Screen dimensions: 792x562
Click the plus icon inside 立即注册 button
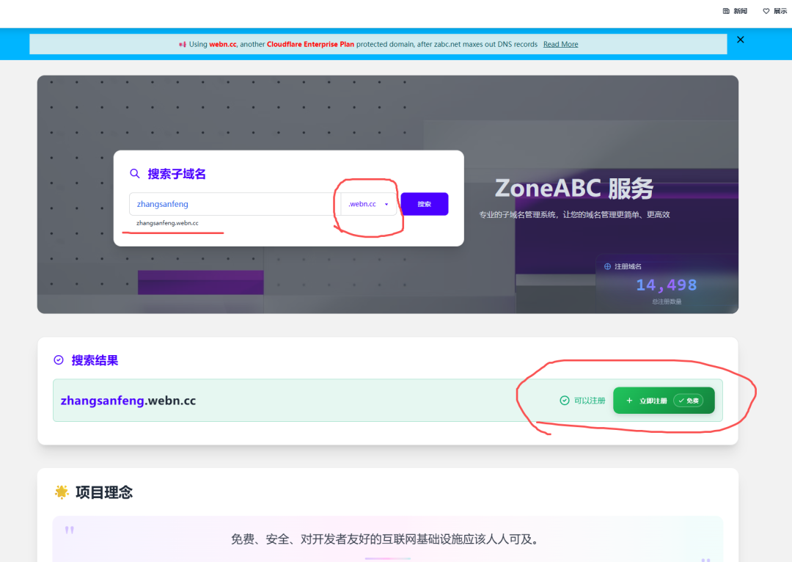tap(629, 400)
